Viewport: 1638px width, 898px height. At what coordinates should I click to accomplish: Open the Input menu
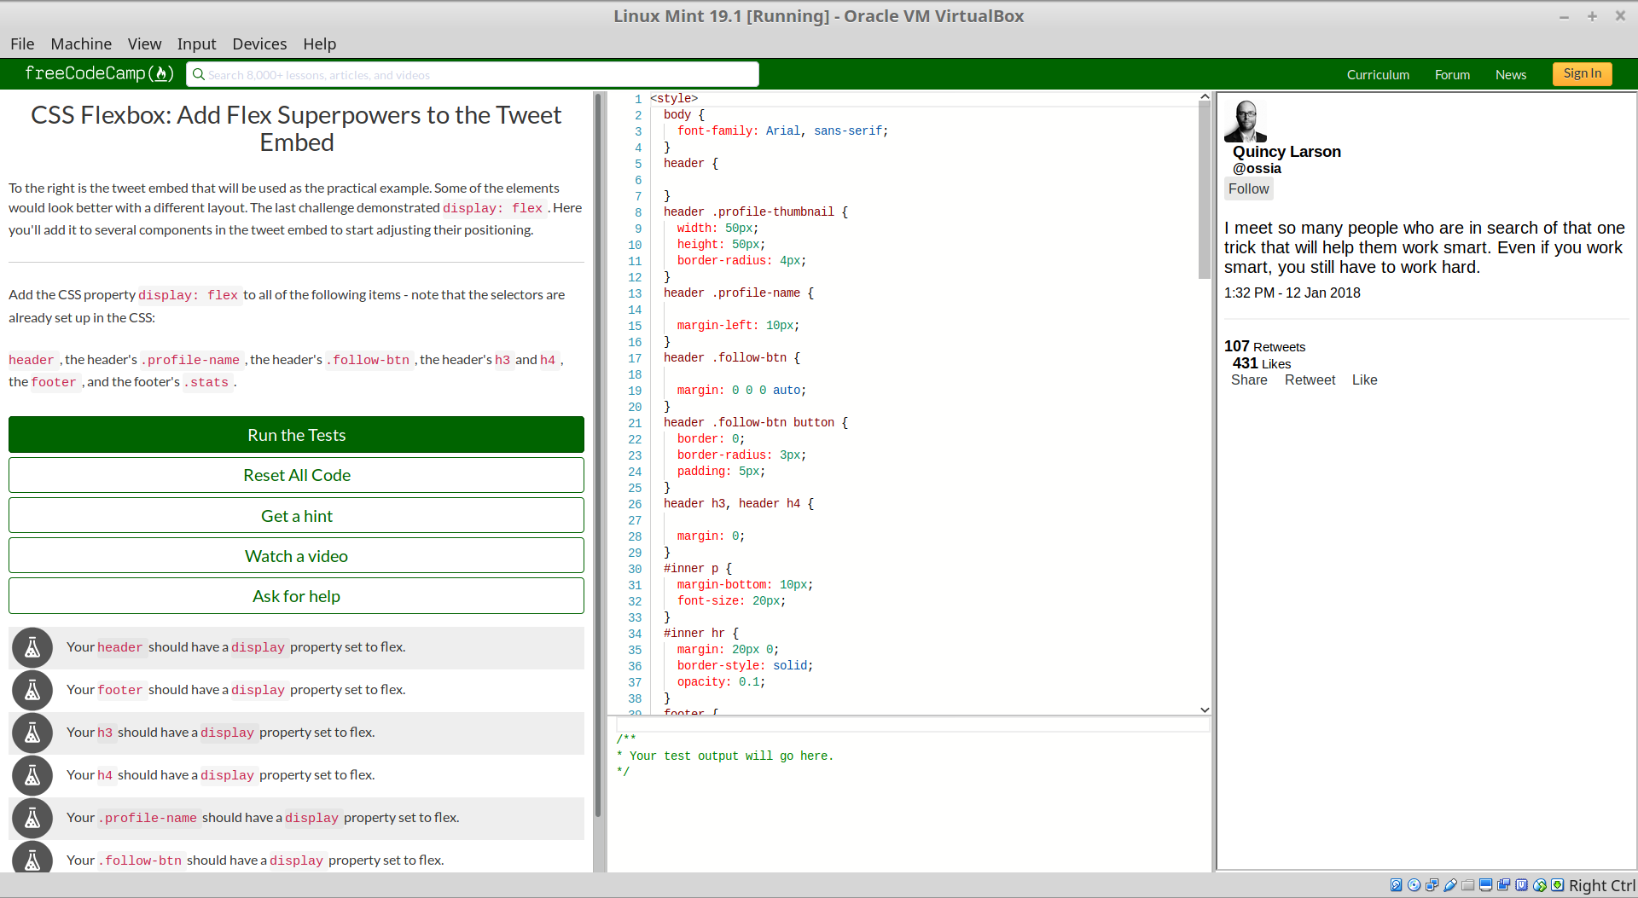pos(196,43)
